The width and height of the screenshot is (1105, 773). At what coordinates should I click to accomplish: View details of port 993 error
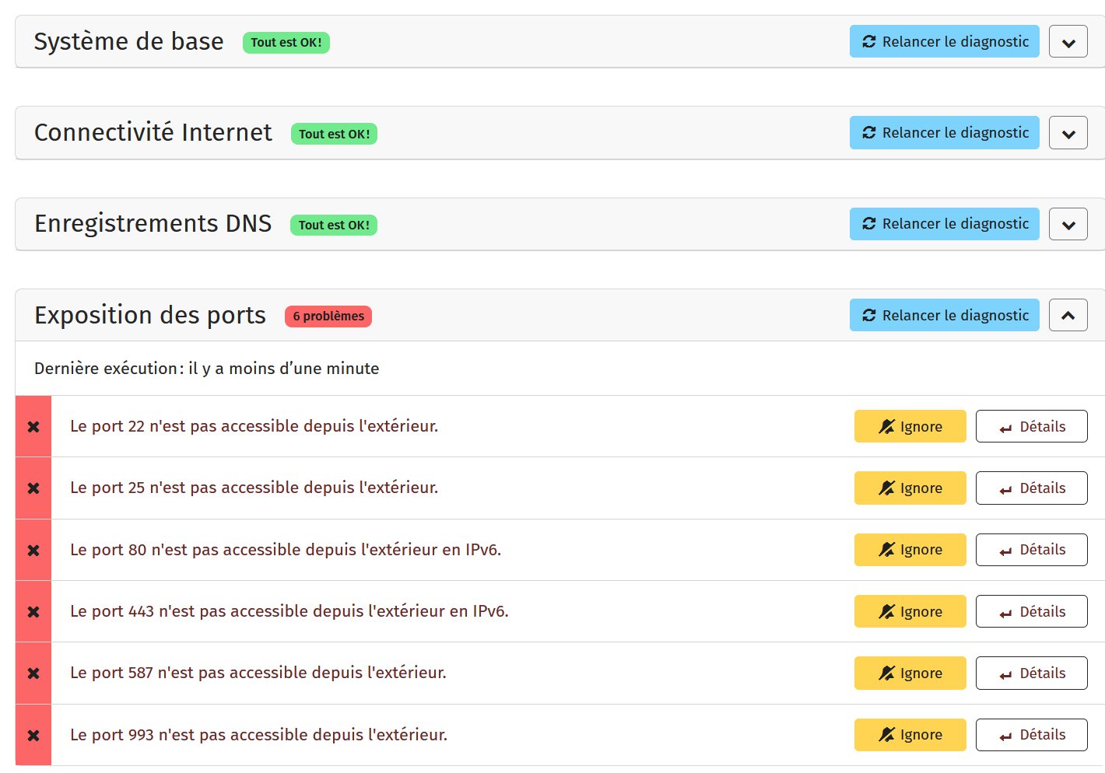[1031, 735]
